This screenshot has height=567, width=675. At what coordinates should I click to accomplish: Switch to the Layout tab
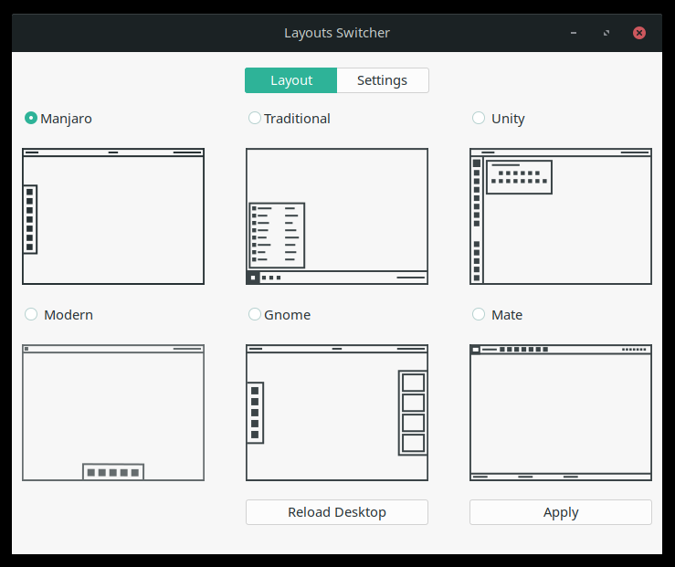coord(291,80)
